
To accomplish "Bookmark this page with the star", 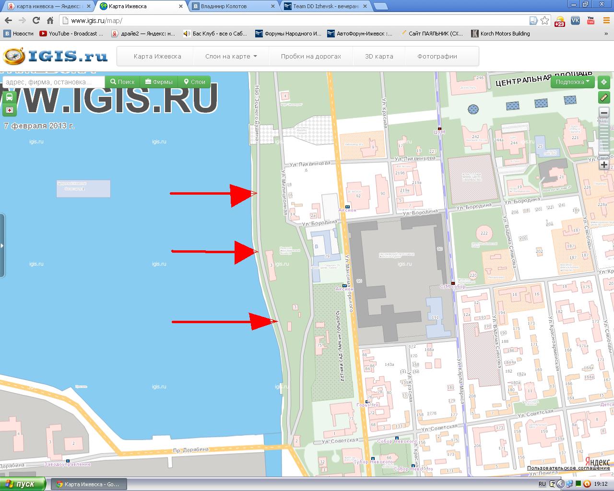I will point(544,21).
